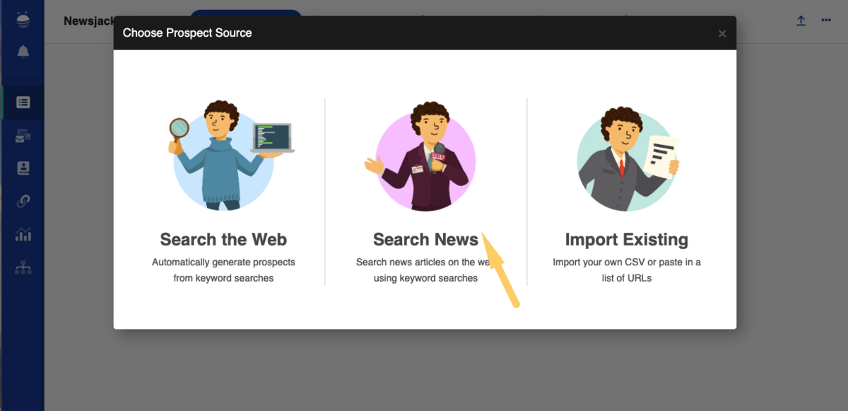
Task: Select the list icon in sidebar
Action: [x=23, y=102]
